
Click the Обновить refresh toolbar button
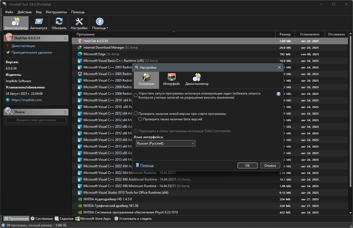pos(59,23)
